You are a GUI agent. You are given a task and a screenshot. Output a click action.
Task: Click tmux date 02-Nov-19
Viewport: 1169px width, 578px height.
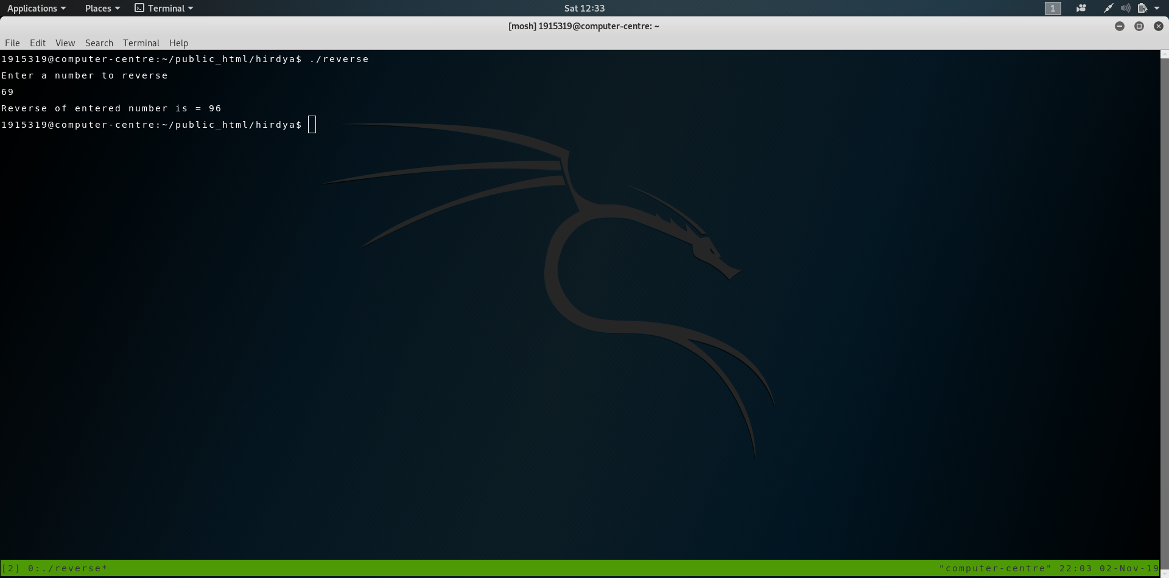[x=1129, y=568]
